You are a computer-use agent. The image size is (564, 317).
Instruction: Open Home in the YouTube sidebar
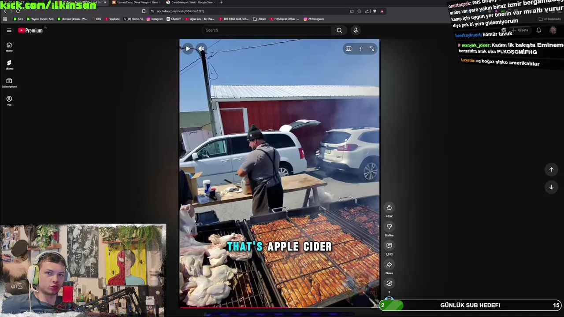(9, 47)
